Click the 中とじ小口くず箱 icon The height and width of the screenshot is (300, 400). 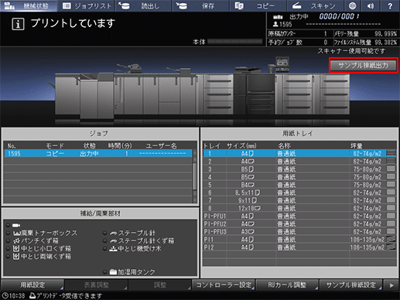tap(16, 249)
